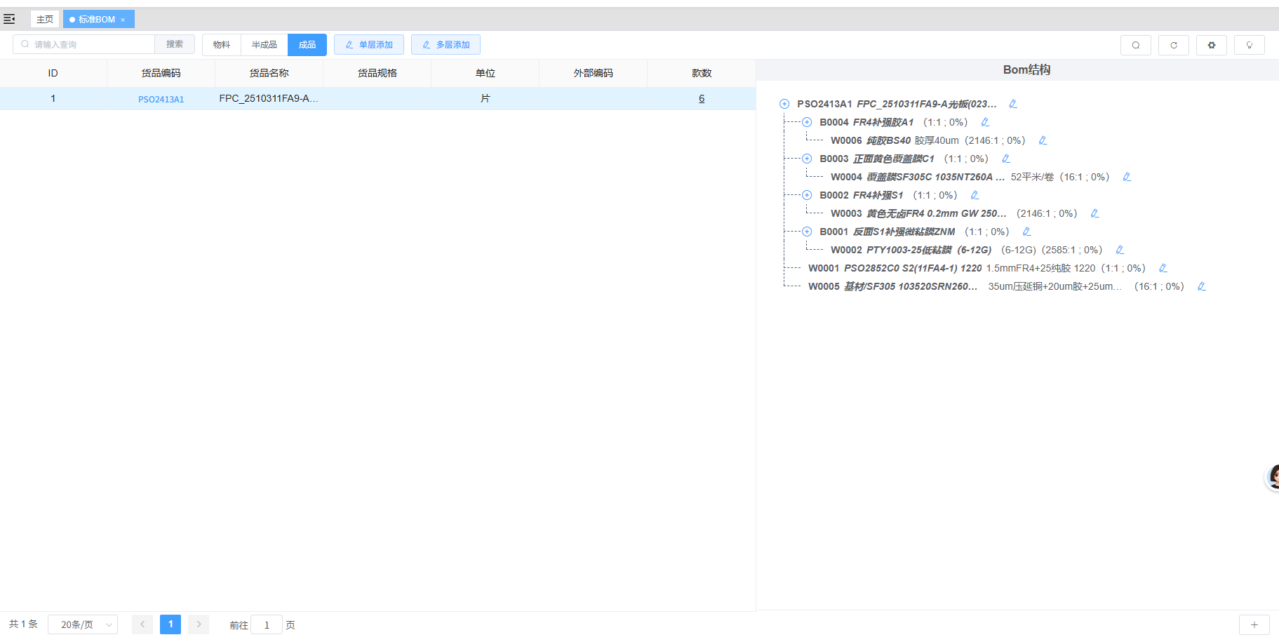Open the 20条/页 page size dropdown
Screen dimensions: 1279x642
tap(83, 624)
